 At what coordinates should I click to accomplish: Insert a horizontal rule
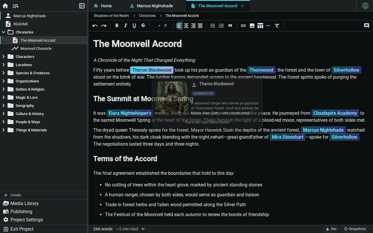pos(268,26)
